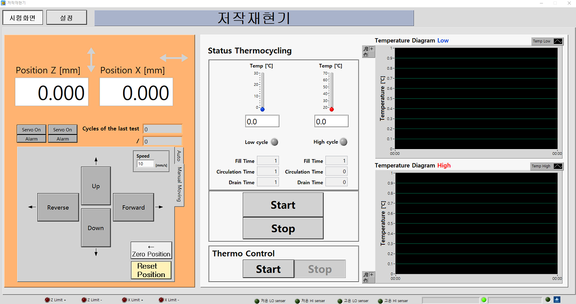Click the 저온 HI senser indicator

coord(297,301)
